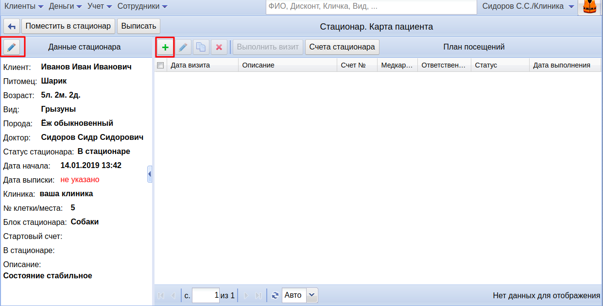Edit hospital data with pencil icon
This screenshot has width=603, height=306.
point(12,47)
